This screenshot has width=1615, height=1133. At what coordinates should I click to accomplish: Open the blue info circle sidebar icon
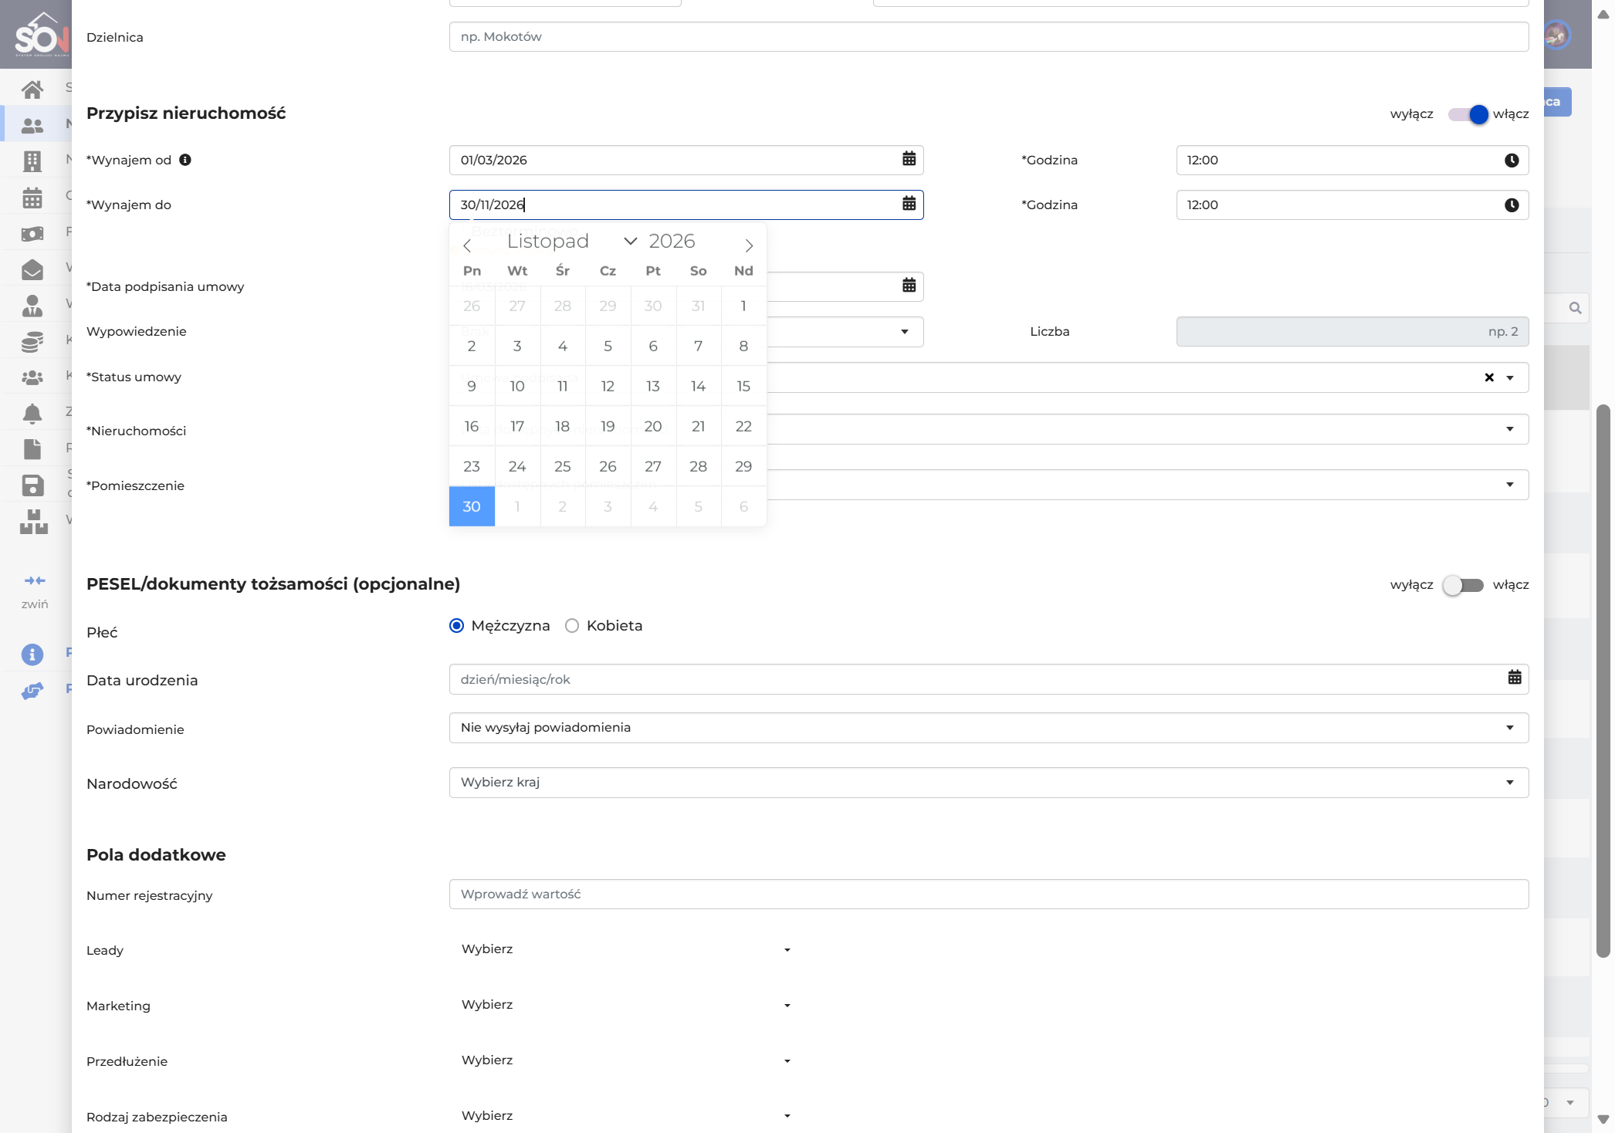click(32, 654)
